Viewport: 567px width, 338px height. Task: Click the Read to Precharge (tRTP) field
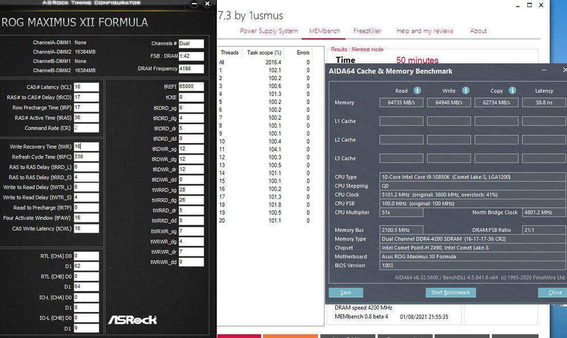[x=86, y=208]
